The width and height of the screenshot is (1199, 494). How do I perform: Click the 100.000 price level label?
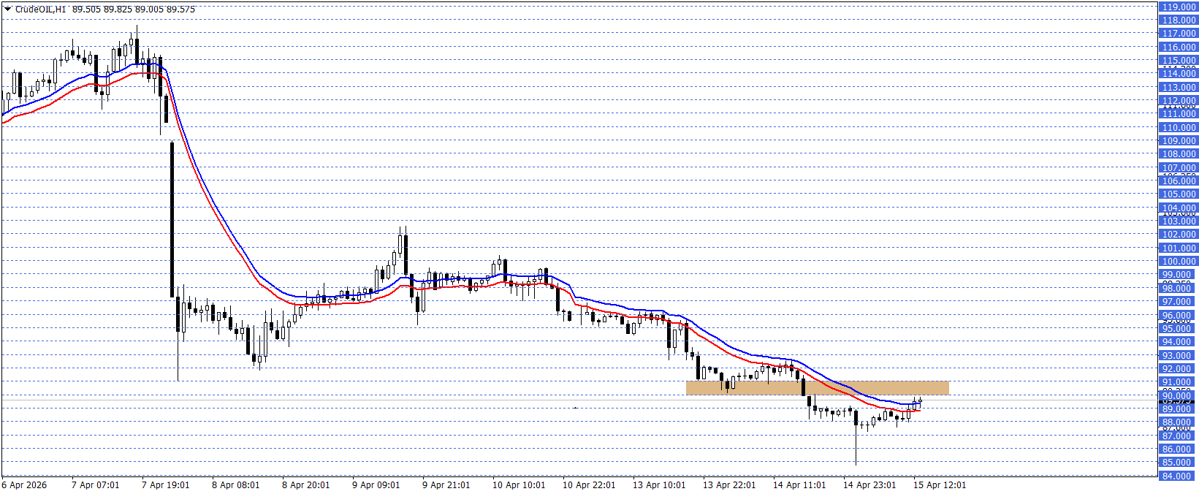pos(1178,262)
